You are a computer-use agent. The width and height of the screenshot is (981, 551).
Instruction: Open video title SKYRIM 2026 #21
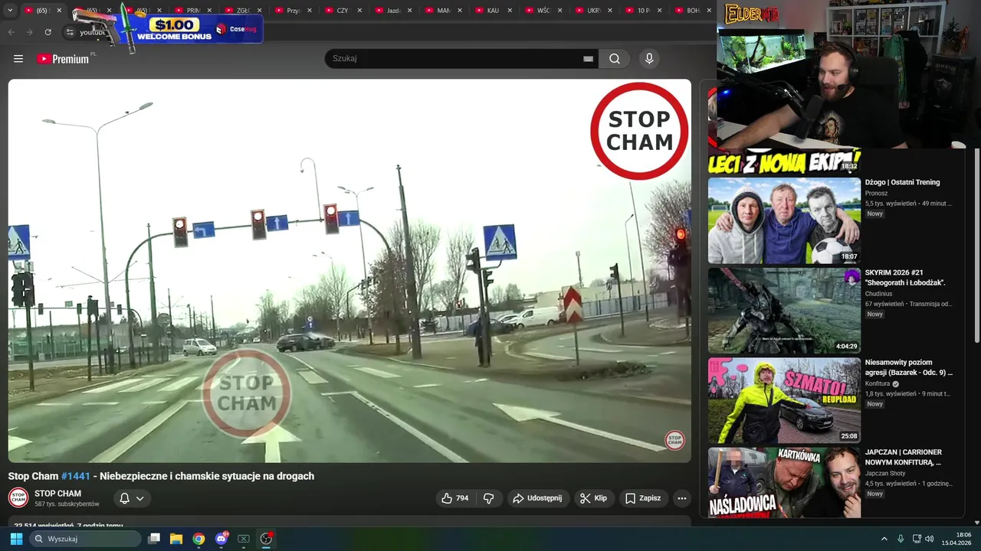click(905, 277)
